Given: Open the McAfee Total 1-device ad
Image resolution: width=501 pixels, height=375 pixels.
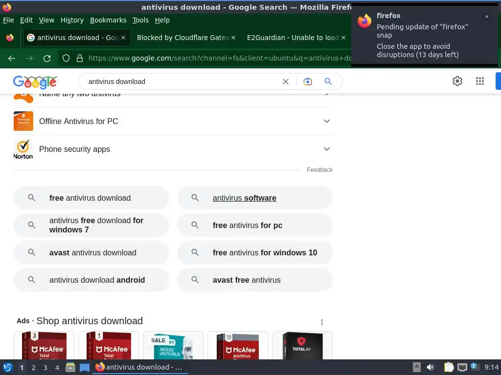Looking at the screenshot, I should pos(109,346).
